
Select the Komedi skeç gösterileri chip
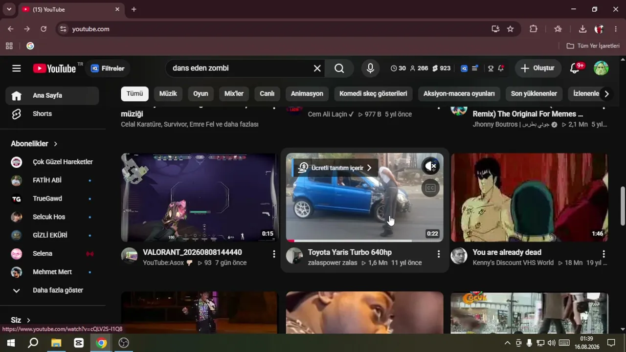click(373, 93)
